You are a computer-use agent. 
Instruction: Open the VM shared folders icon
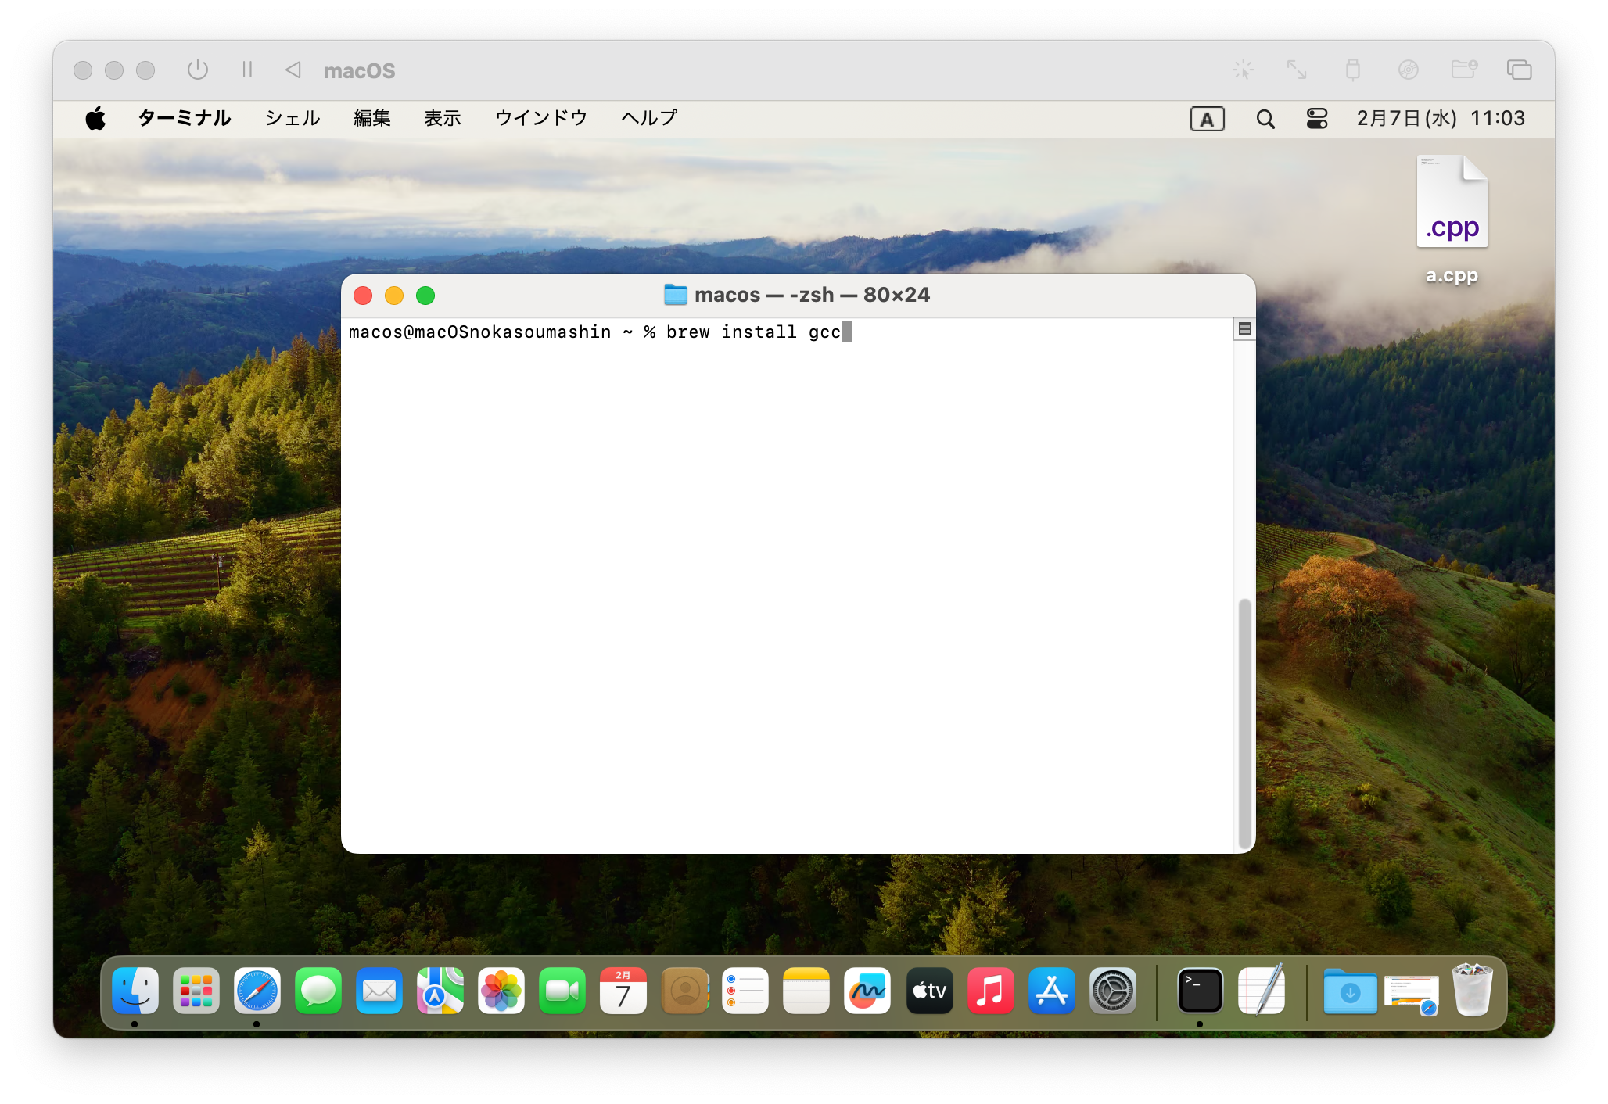coord(1463,70)
